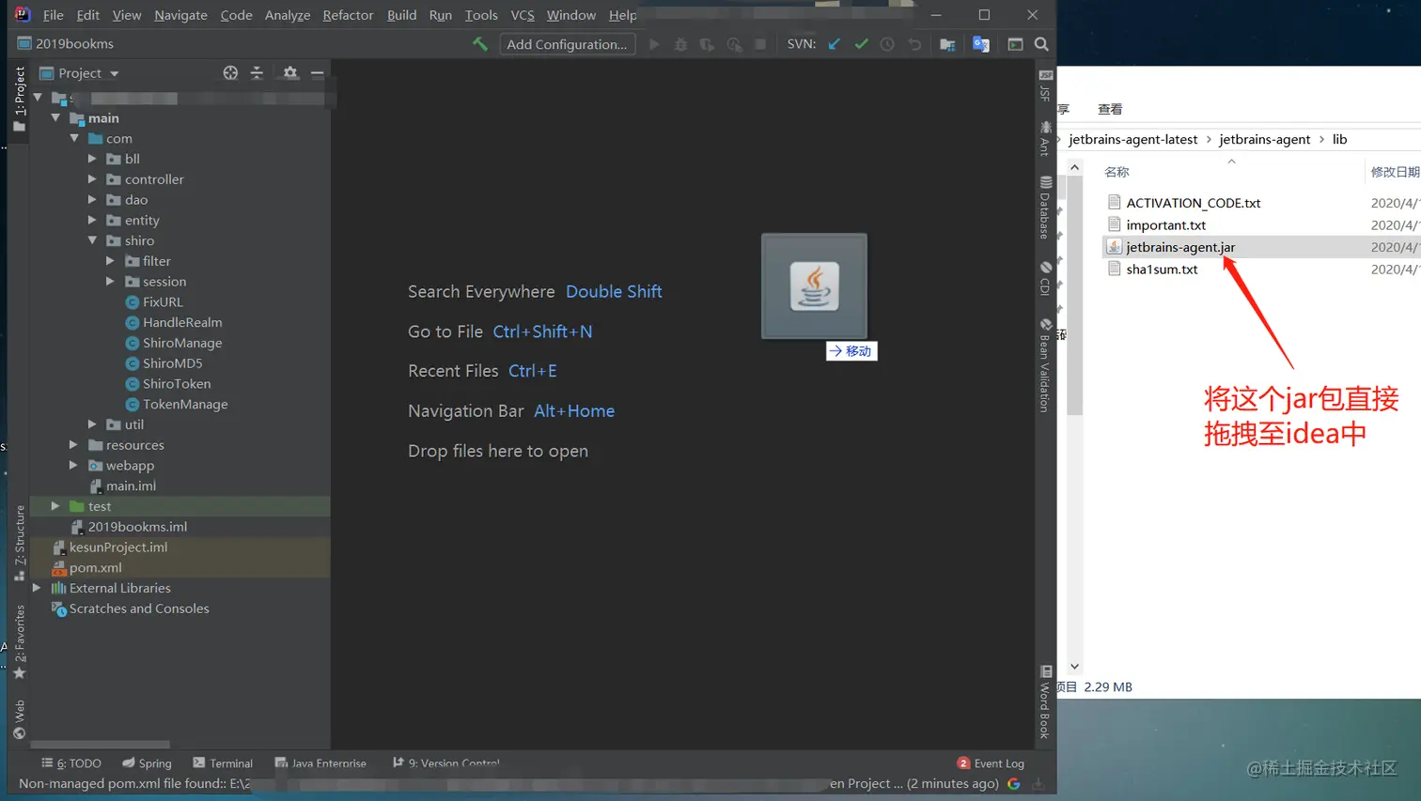Select ShiroManage class in project tree
Screen dimensions: 1421x801
tap(182, 343)
